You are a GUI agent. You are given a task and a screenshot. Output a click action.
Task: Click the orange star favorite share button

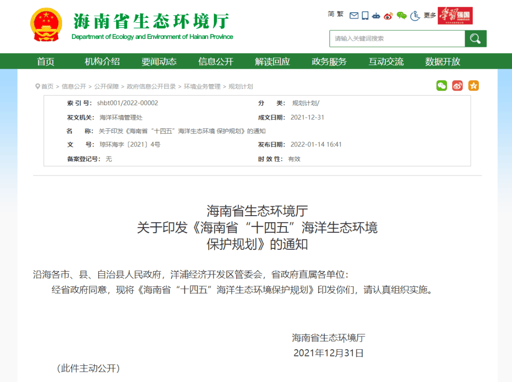click(x=474, y=86)
